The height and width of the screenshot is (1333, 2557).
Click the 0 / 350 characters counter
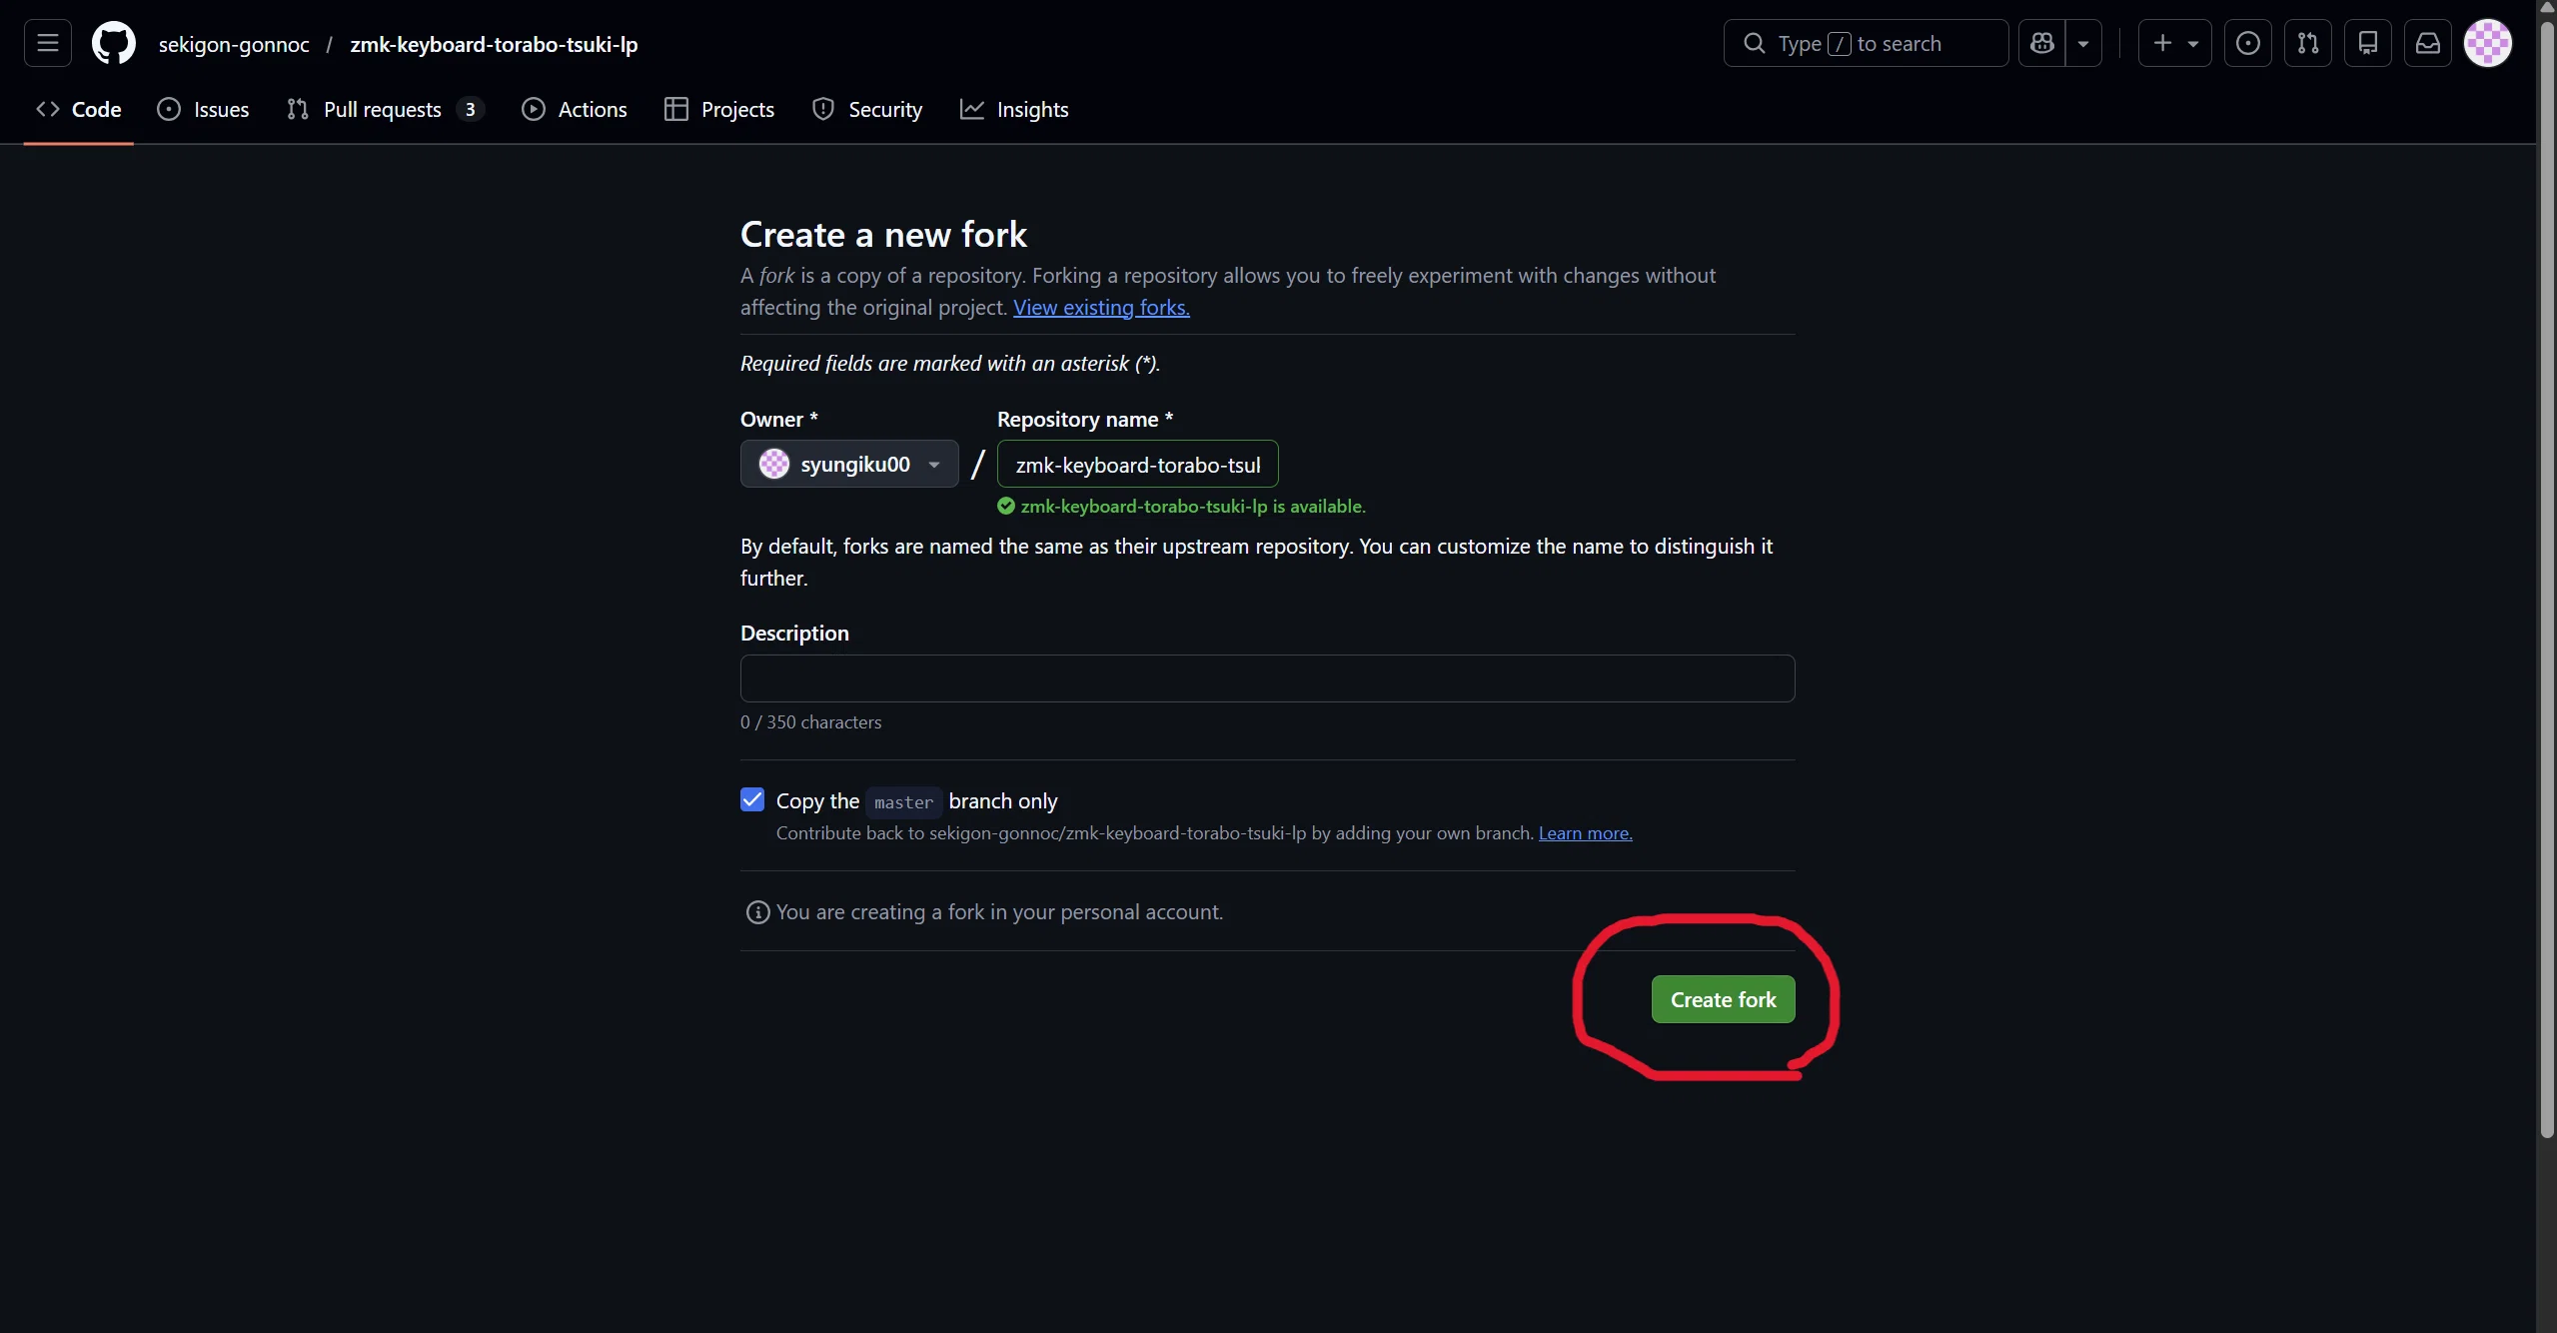[x=810, y=722]
